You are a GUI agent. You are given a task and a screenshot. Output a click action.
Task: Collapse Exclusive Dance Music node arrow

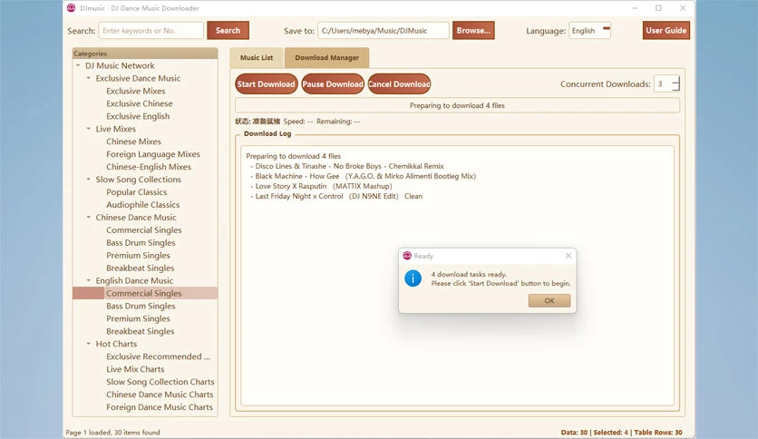pyautogui.click(x=89, y=78)
